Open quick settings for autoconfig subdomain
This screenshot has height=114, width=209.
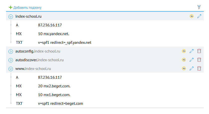(184, 51)
